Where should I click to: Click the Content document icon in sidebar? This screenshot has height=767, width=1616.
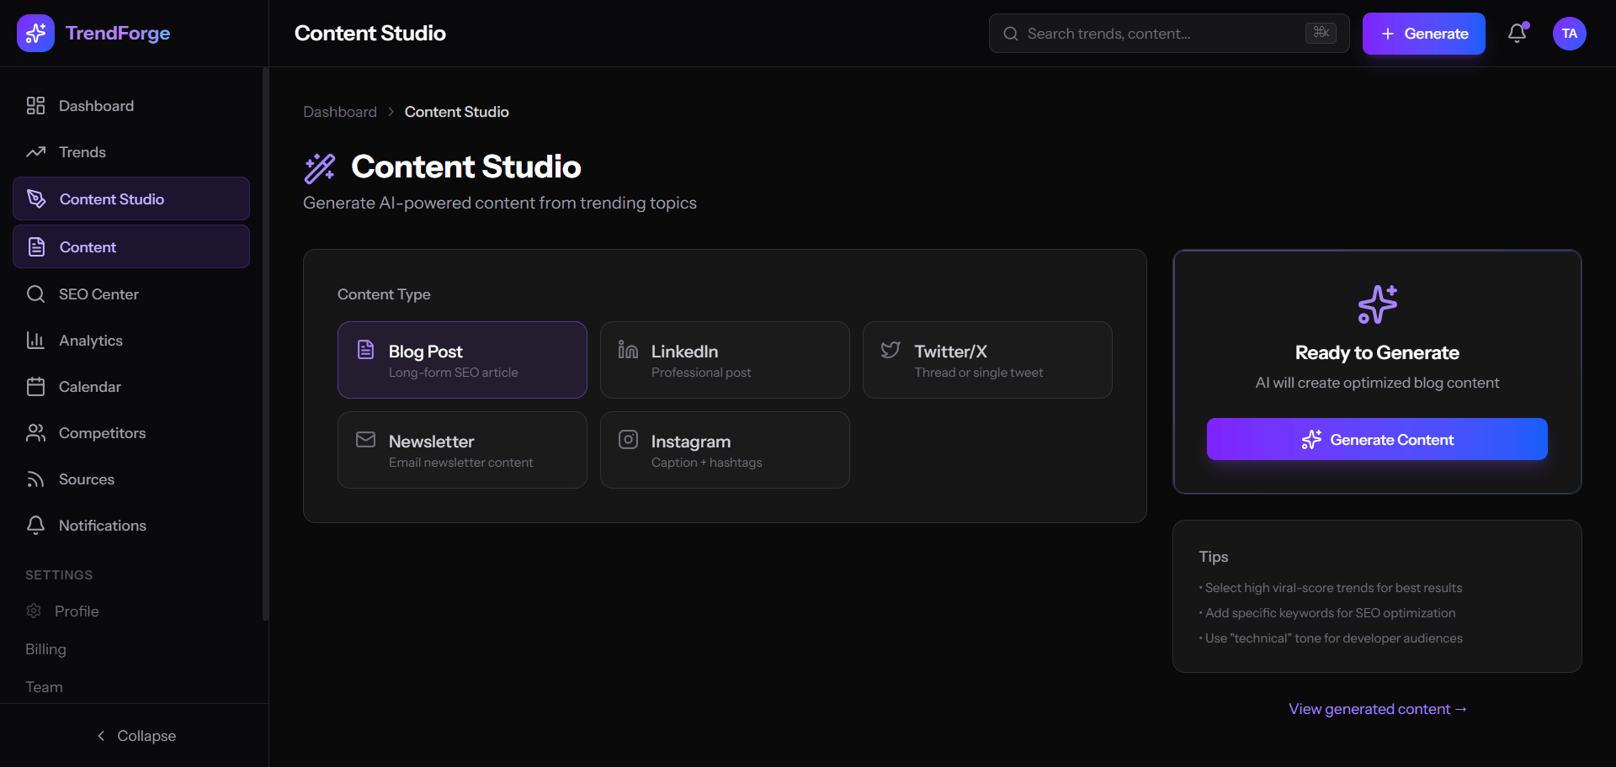36,246
